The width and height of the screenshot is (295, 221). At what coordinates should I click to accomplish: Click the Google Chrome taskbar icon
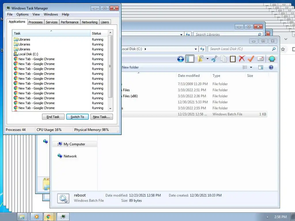point(48,217)
